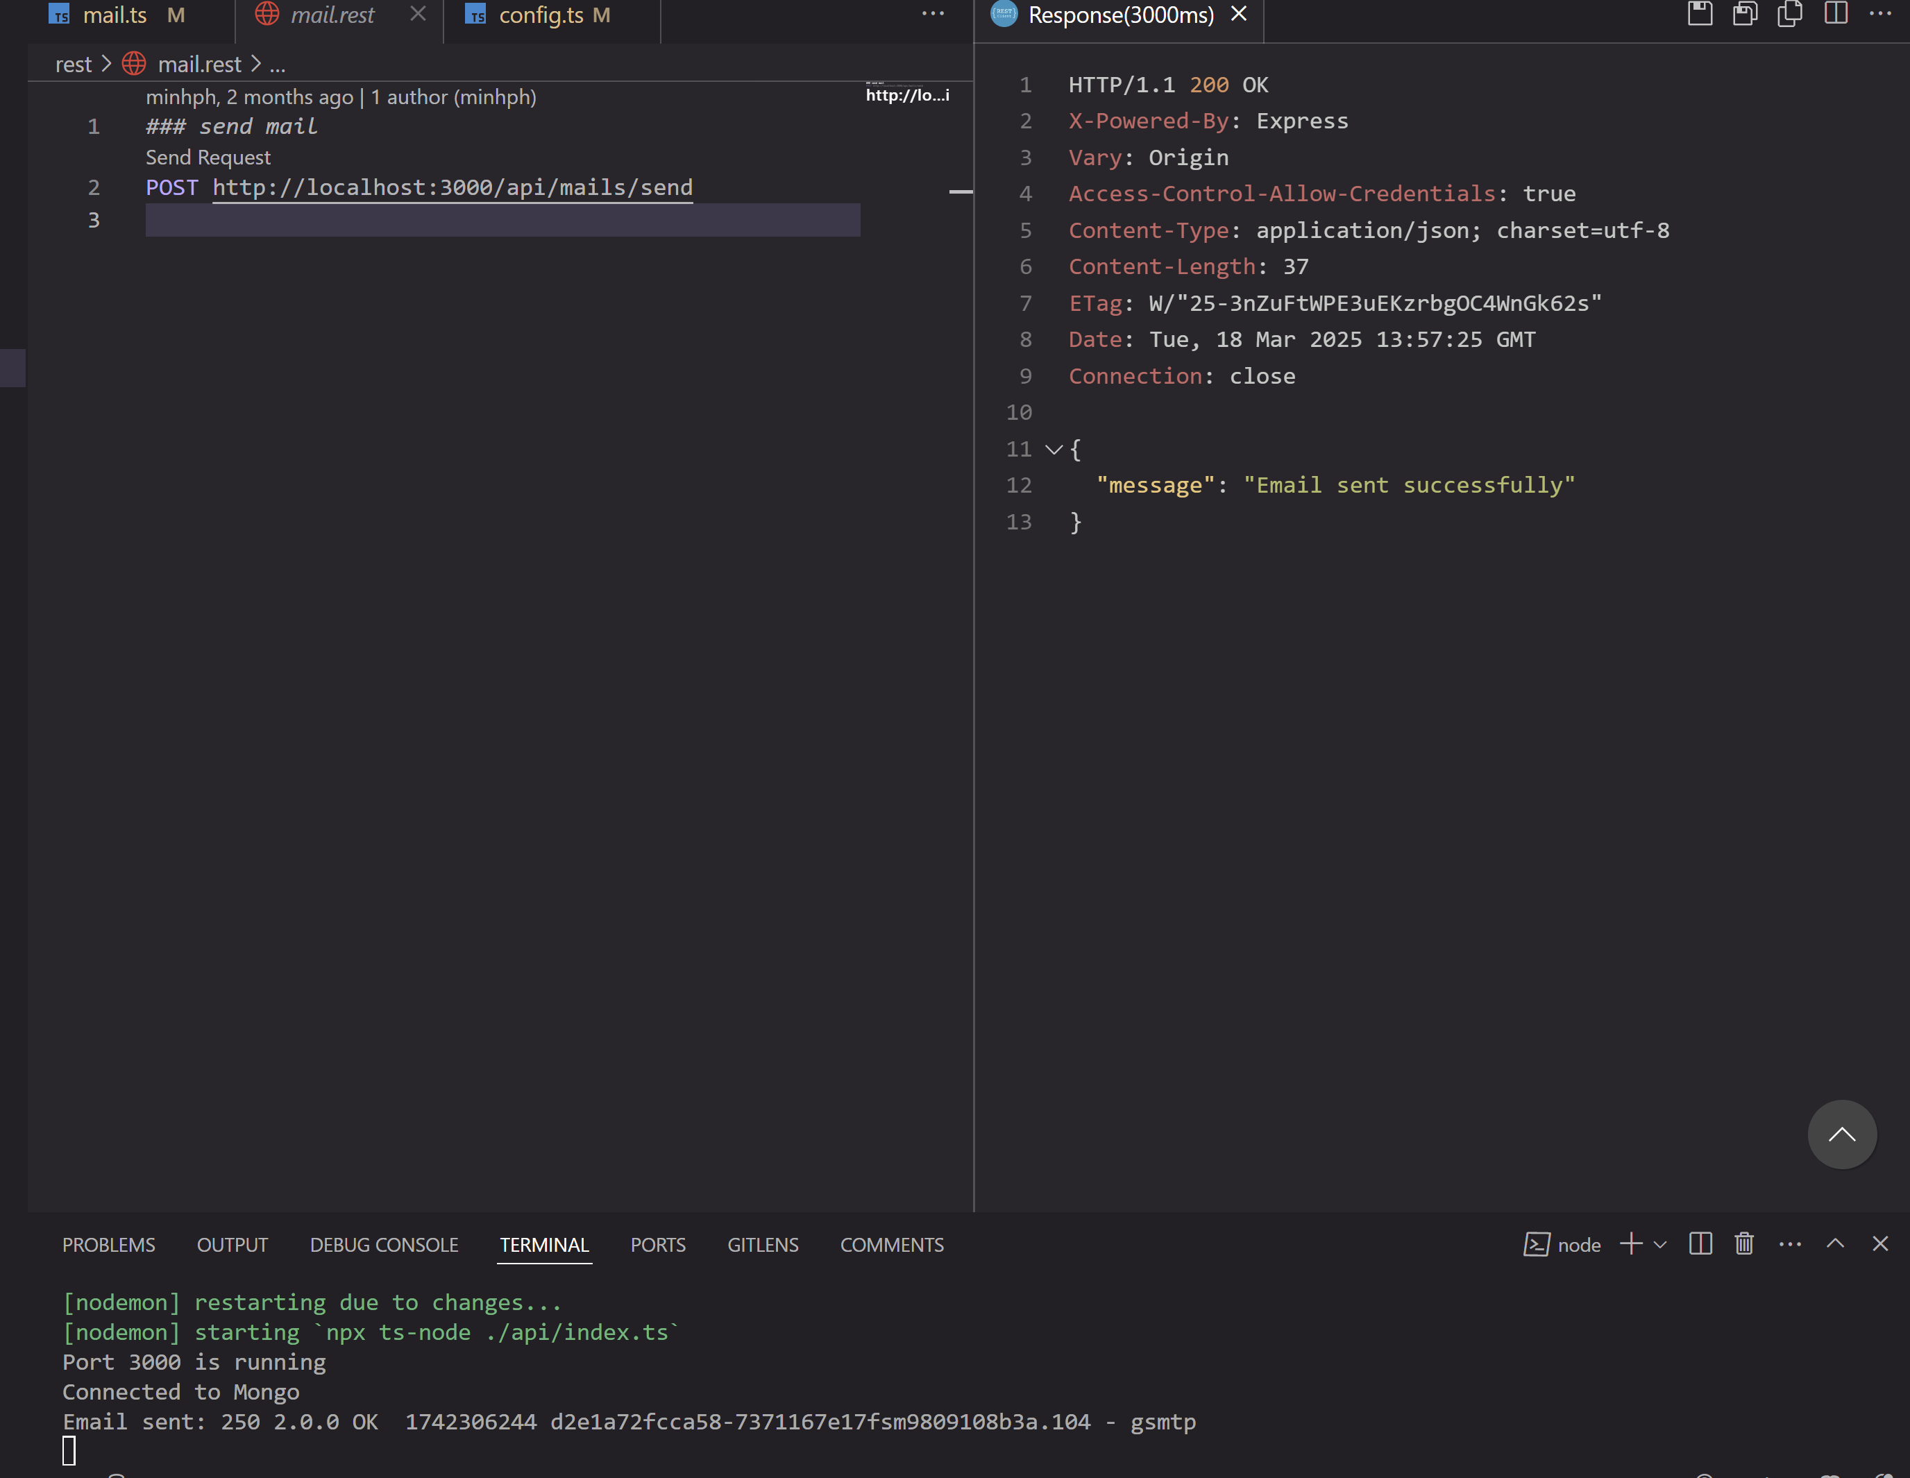
Task: Click line 3 in mail.rest editor
Action: (503, 219)
